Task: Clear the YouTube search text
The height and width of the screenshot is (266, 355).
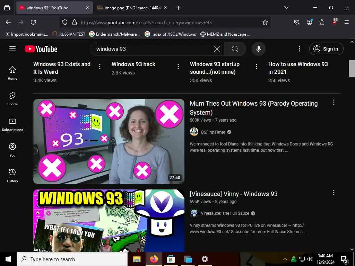Action: [217, 49]
